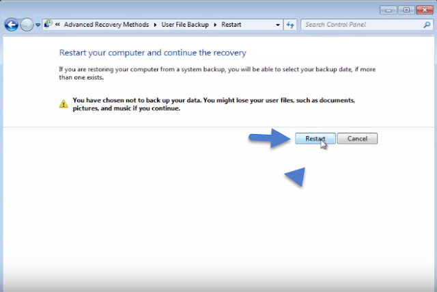This screenshot has height=292, width=437.
Task: Click the Control Panel icon in address bar
Action: tap(48, 24)
